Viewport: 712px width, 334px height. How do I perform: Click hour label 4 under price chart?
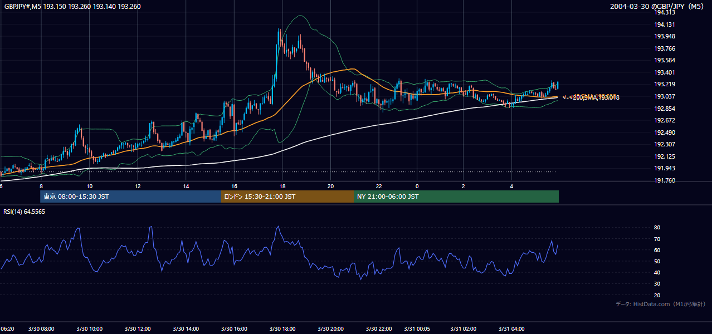[x=511, y=186]
